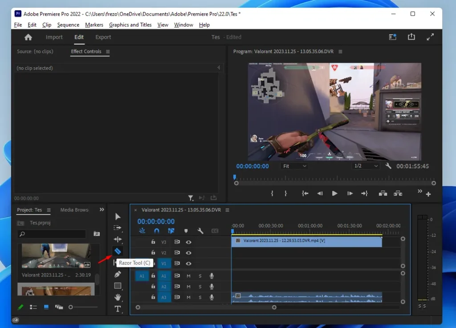
Task: Toggle V3 track lock
Action: (153, 242)
